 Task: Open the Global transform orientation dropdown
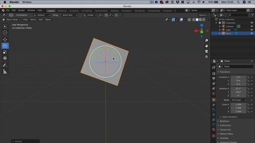click(90, 15)
